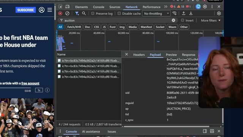Toggle the network filter funnel icon
The image size is (243, 137).
coord(77,14)
